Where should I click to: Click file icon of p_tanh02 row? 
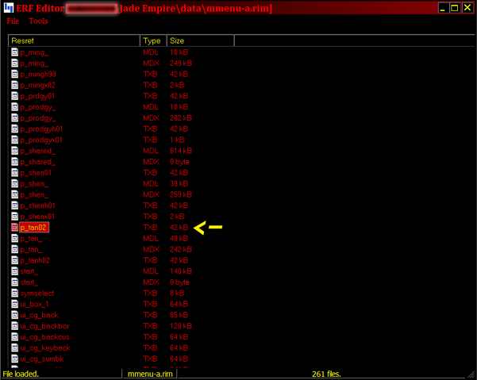(14, 260)
